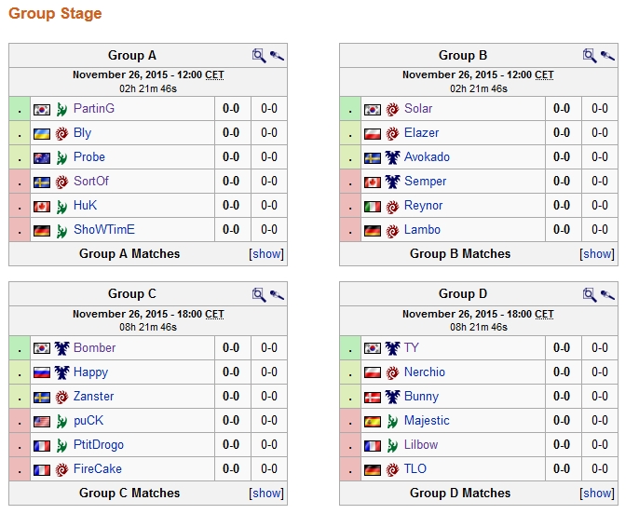Click the Protoss race icon next to Lilbow
639x514 pixels.
tap(393, 445)
